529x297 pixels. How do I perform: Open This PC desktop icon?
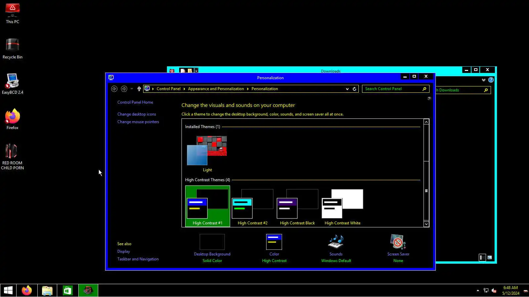click(13, 14)
